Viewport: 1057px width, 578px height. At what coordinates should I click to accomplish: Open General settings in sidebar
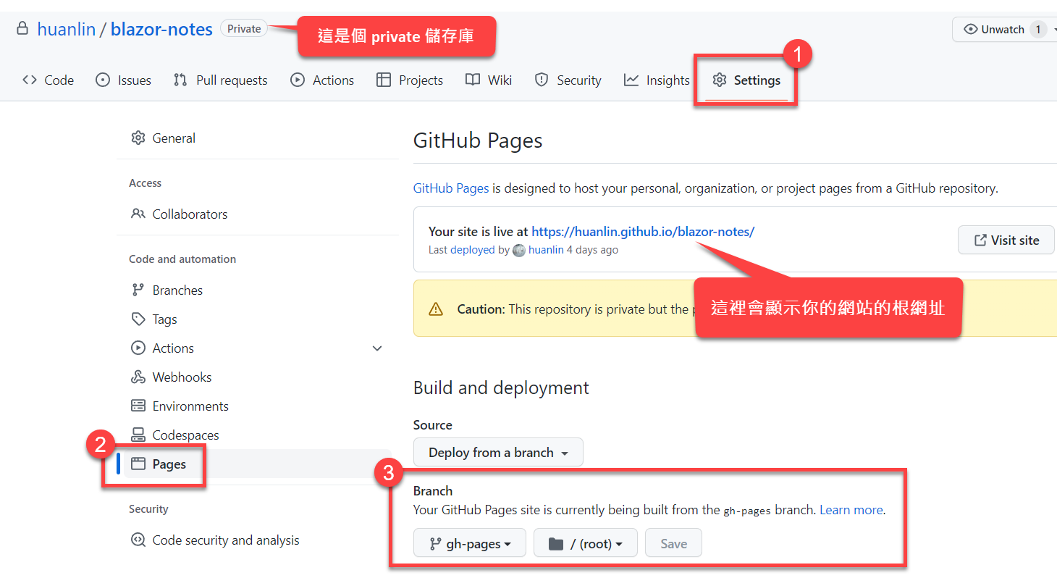pyautogui.click(x=174, y=138)
